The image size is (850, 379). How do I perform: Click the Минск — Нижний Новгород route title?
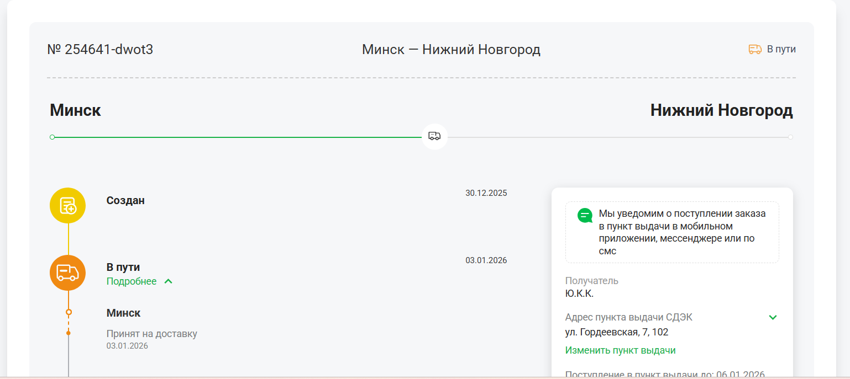coord(451,50)
